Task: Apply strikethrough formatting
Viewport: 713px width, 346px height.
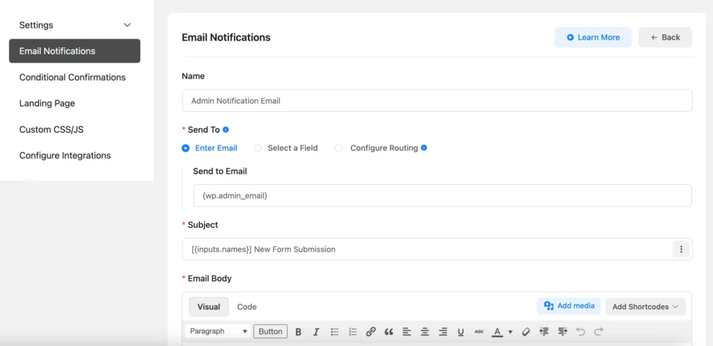Action: pyautogui.click(x=479, y=331)
